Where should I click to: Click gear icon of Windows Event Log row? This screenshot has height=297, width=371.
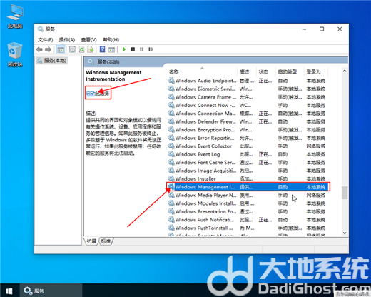171,154
